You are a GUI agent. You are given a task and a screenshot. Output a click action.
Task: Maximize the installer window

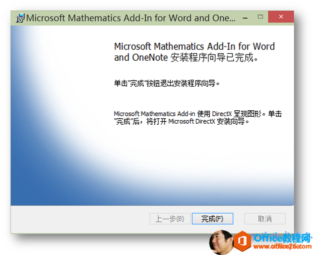coord(260,17)
